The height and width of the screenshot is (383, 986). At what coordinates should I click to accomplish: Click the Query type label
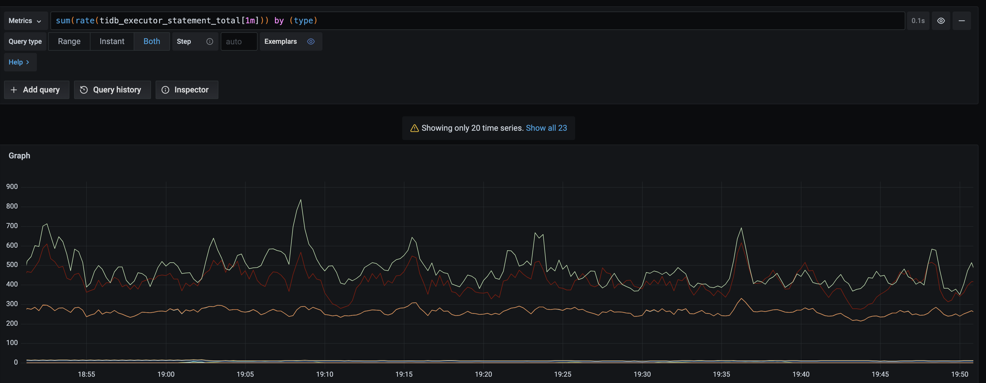coord(25,41)
